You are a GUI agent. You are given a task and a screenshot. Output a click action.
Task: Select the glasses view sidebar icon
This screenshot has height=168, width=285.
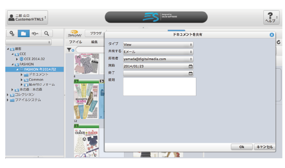click(35, 34)
